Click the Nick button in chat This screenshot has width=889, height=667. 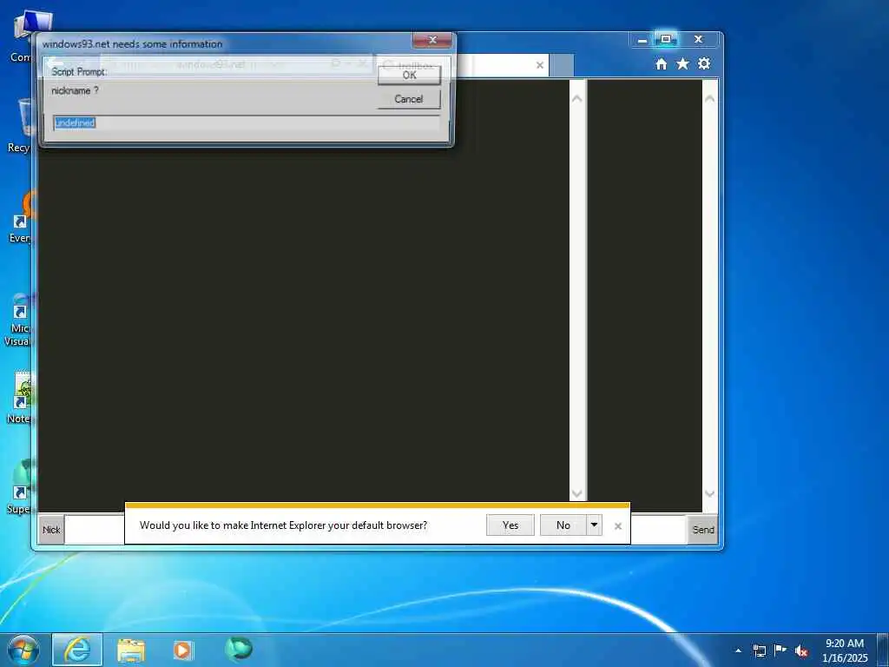tap(51, 530)
